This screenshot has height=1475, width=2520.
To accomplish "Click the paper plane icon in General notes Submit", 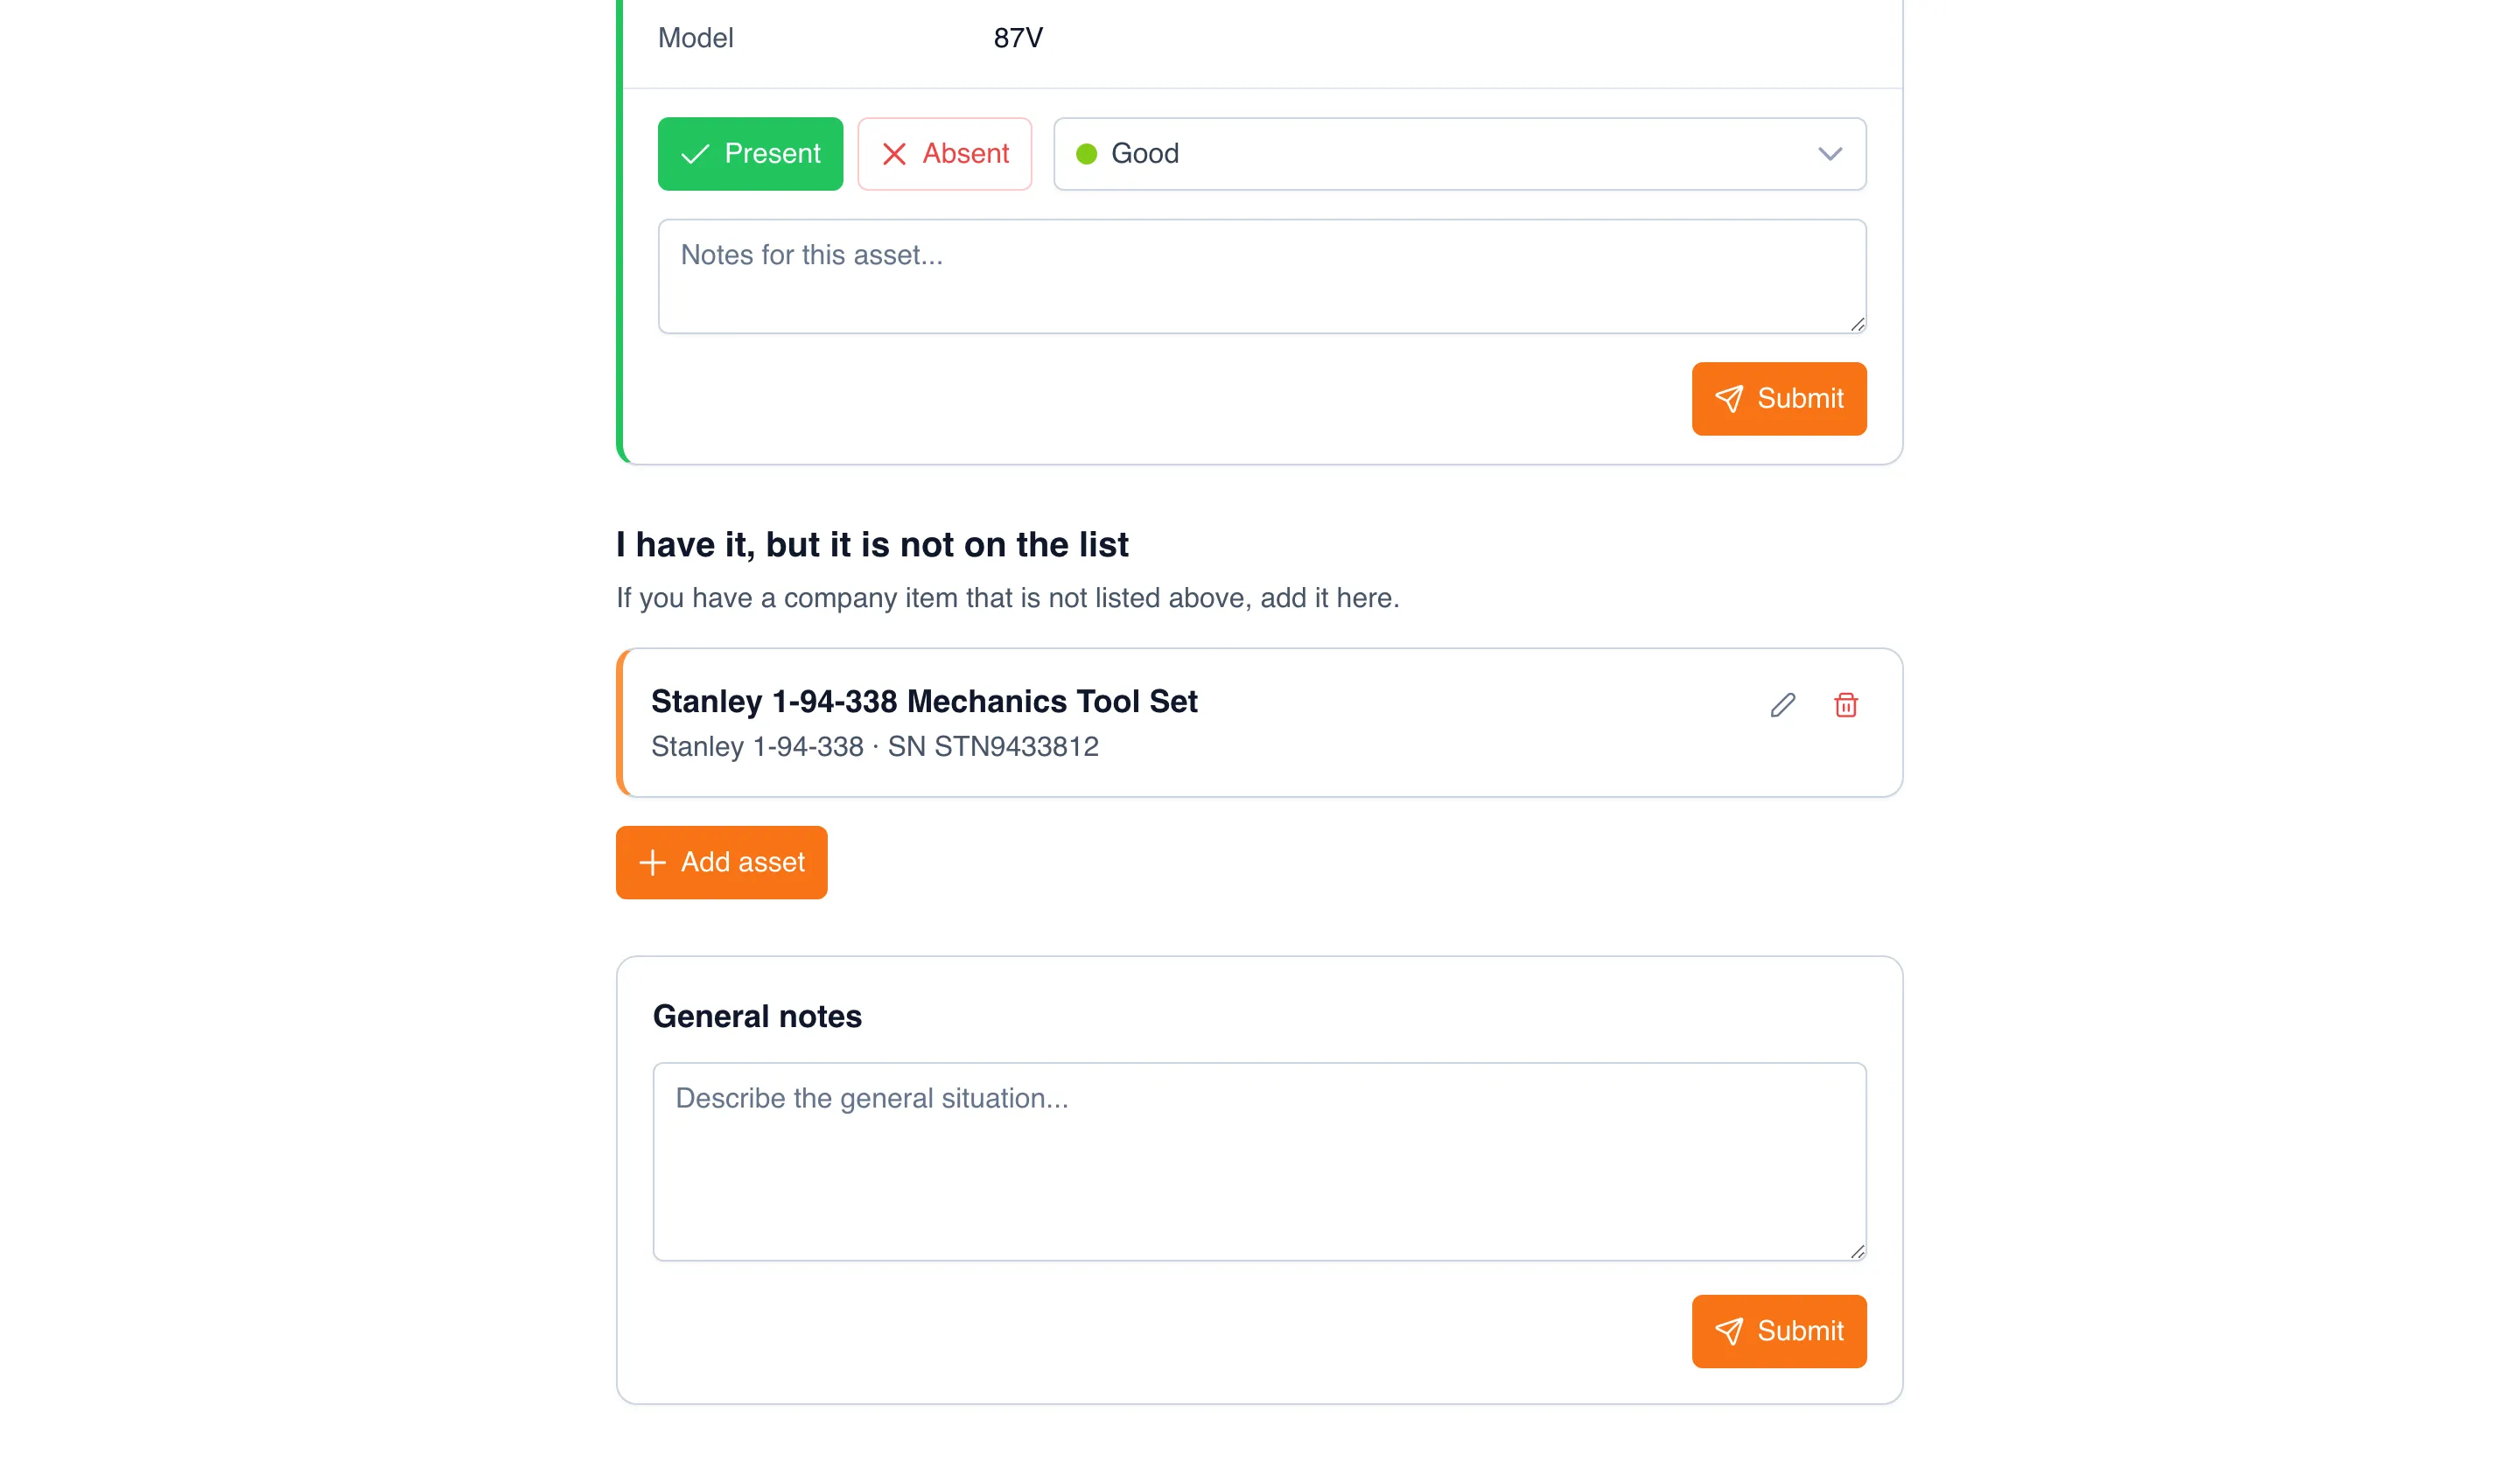I will (x=1729, y=1331).
